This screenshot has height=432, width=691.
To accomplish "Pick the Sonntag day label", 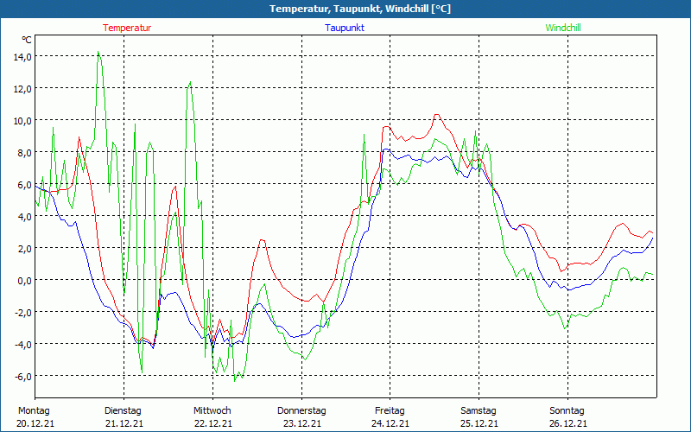I will pyautogui.click(x=567, y=410).
